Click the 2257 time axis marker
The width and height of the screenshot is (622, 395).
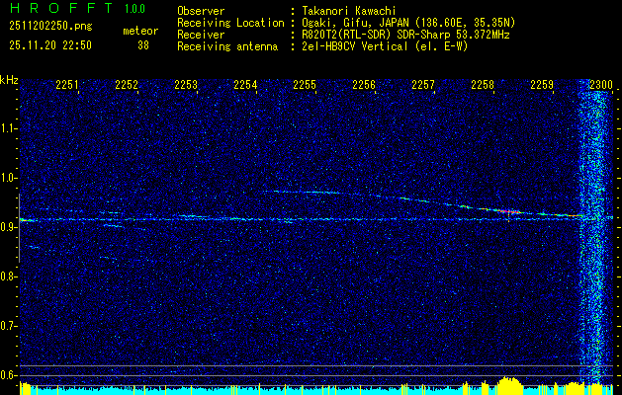pos(423,84)
